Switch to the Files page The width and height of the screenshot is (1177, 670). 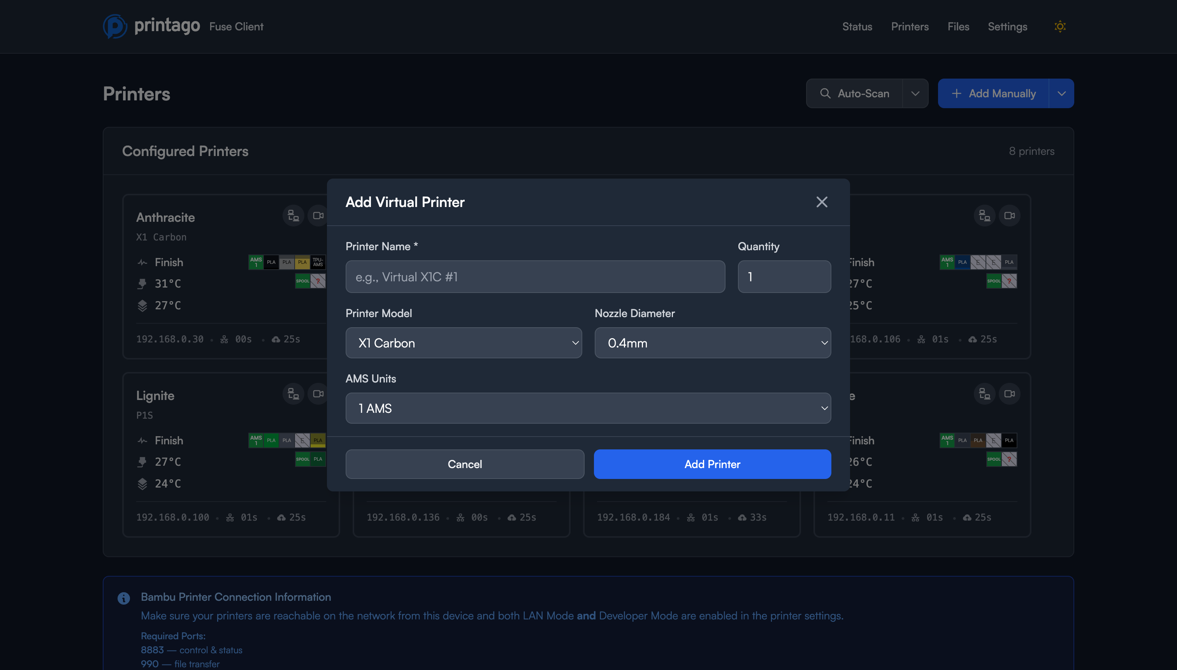point(958,26)
